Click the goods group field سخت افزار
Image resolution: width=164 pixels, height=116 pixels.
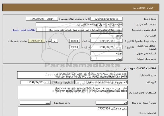101,82
